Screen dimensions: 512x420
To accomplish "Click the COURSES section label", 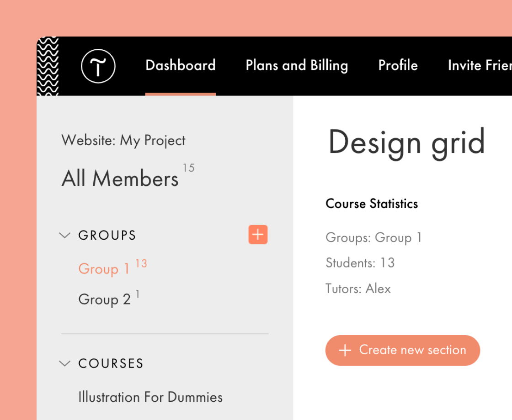I will pos(111,363).
